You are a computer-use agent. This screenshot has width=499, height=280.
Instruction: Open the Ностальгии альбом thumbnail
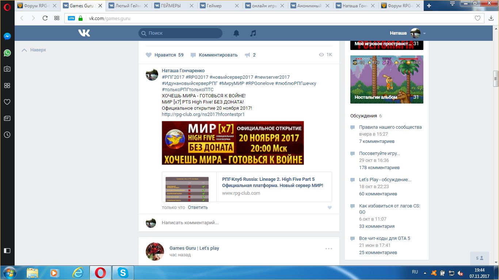tap(387, 79)
